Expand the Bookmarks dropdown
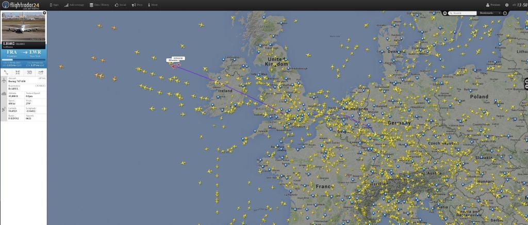The height and width of the screenshot is (225, 528). (490, 13)
